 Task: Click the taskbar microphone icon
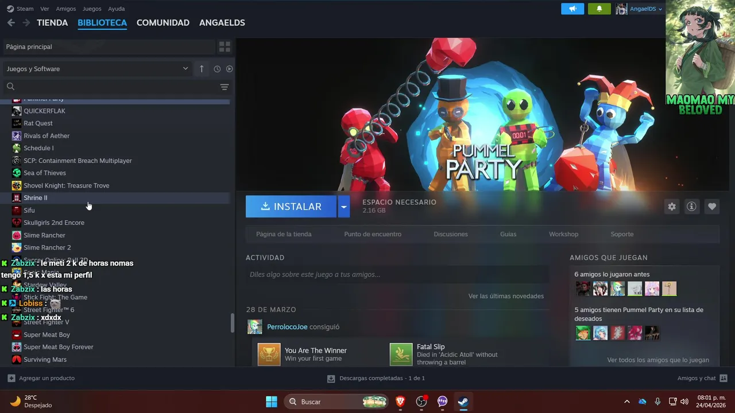(657, 402)
